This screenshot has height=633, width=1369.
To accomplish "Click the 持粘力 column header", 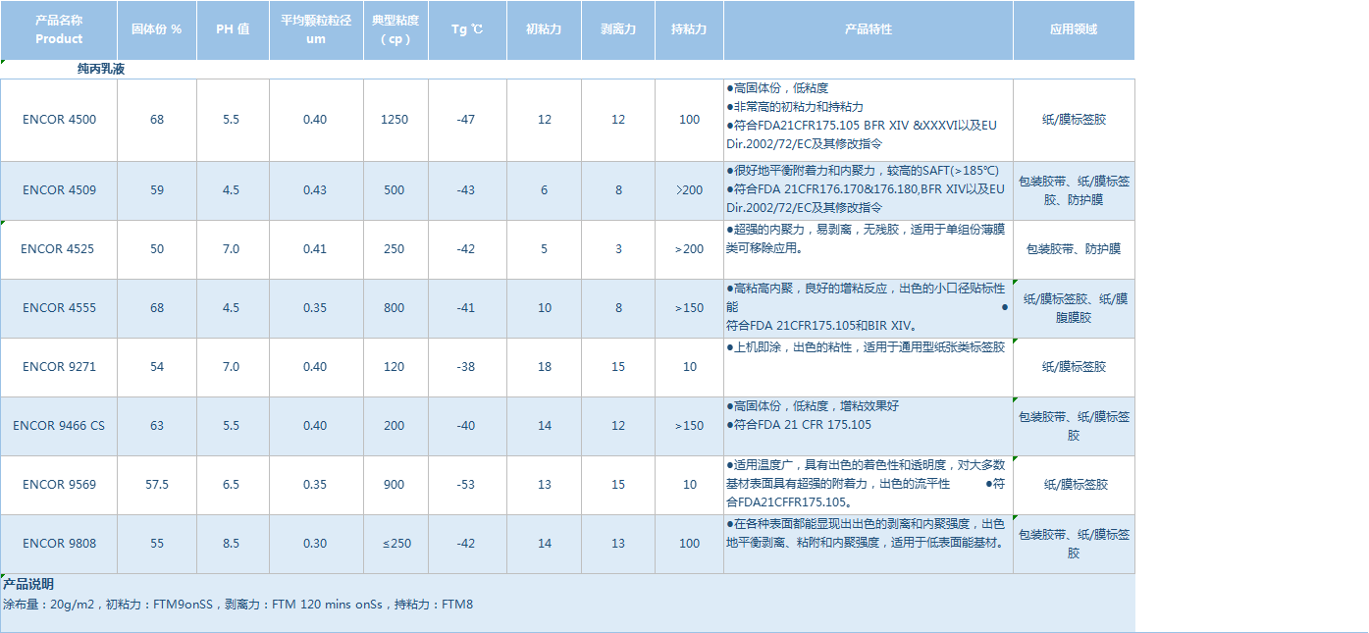I will (689, 30).
